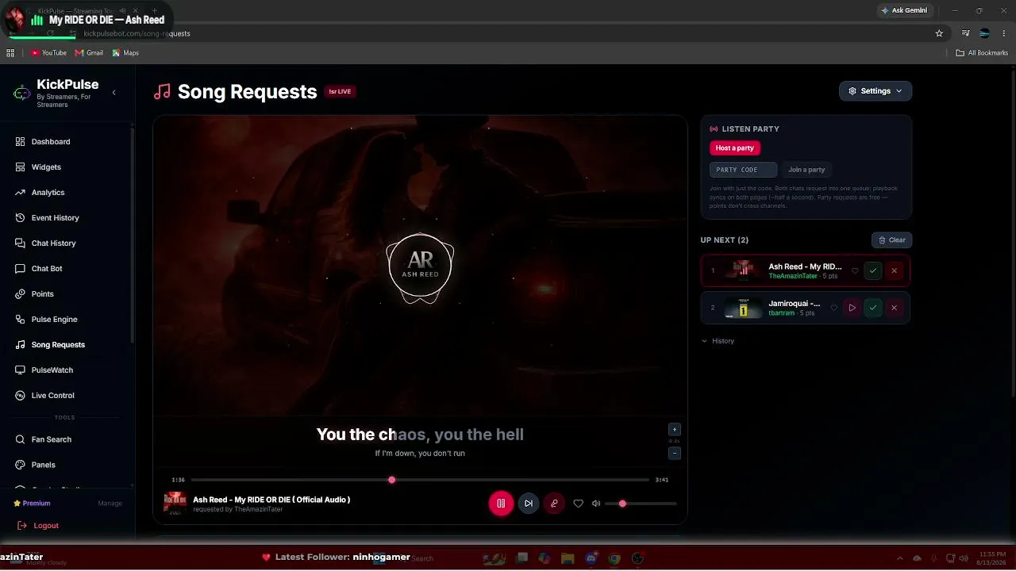The image size is (1016, 571).
Task: Play the Jamiroquai request now
Action: 852,308
